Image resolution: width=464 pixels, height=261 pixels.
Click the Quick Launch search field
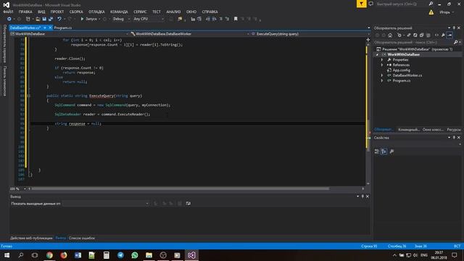click(401, 4)
